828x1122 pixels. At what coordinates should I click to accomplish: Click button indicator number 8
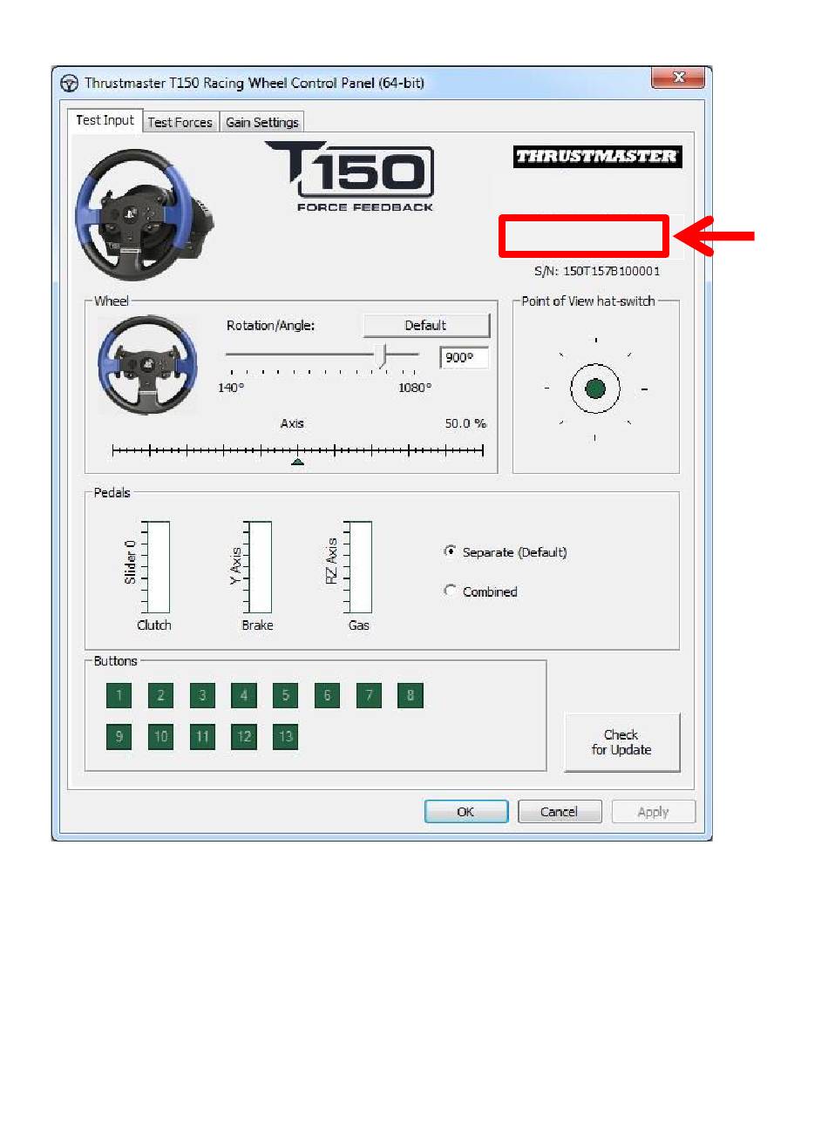411,695
